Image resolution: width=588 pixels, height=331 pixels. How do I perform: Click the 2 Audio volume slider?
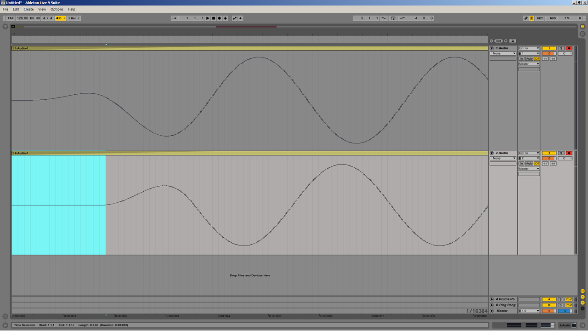[x=549, y=159]
